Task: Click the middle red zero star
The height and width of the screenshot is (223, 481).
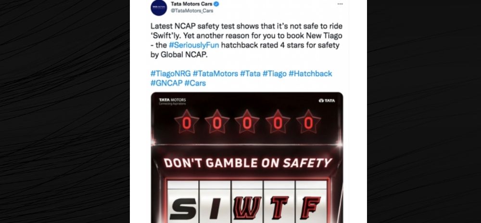Action: pyautogui.click(x=247, y=122)
